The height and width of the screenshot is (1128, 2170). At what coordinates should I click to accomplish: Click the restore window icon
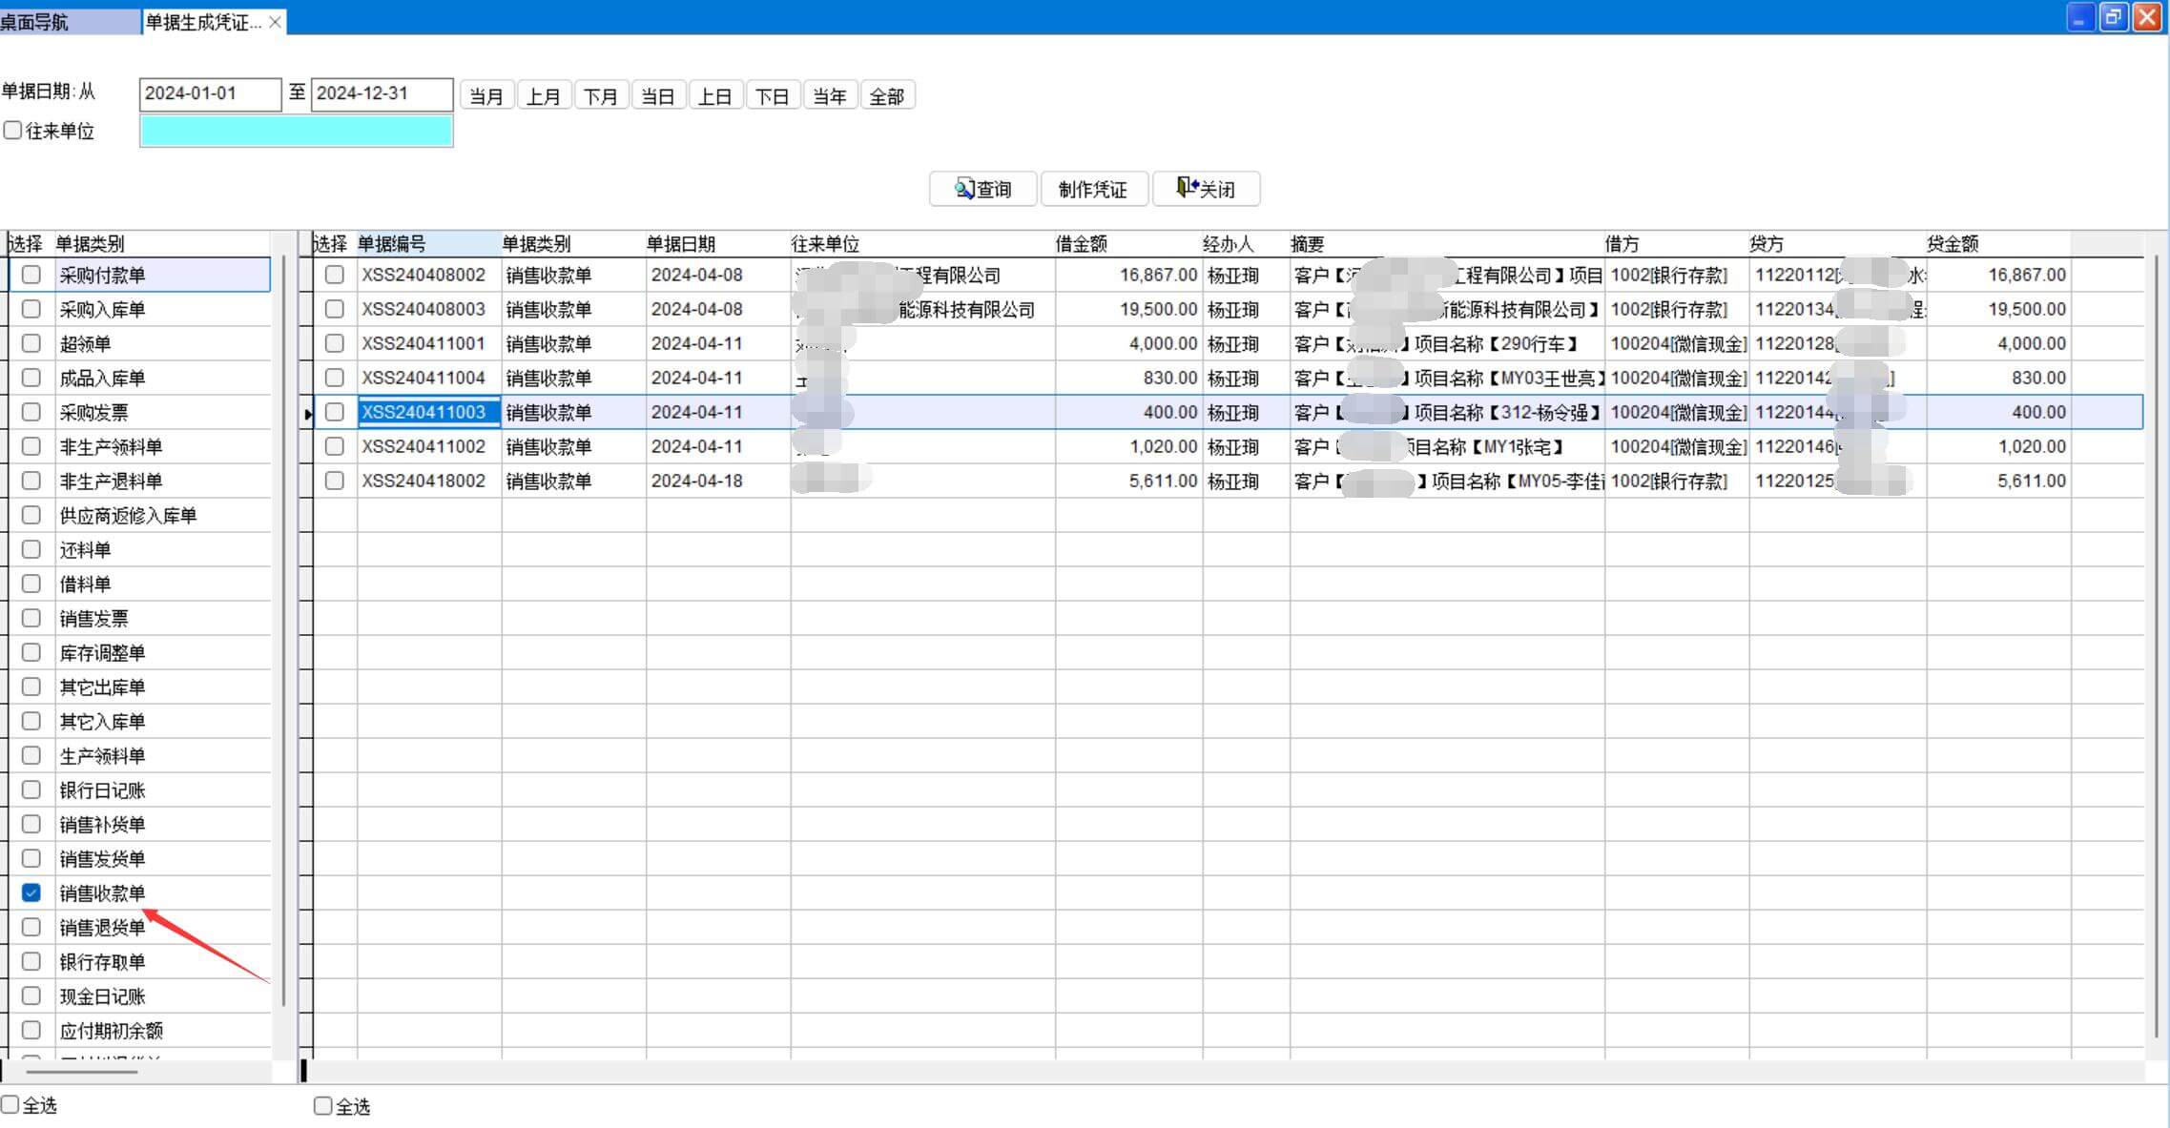[x=2114, y=17]
